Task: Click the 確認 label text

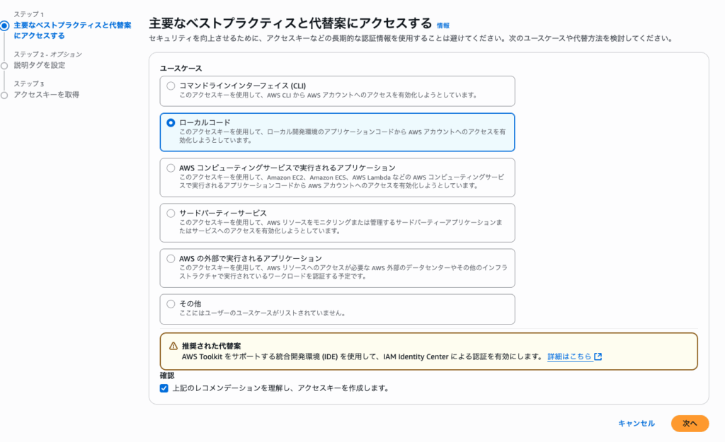Action: (167, 376)
